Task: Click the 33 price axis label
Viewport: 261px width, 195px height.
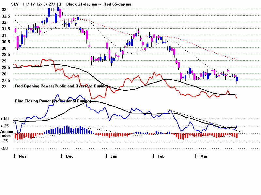Action: point(4,9)
